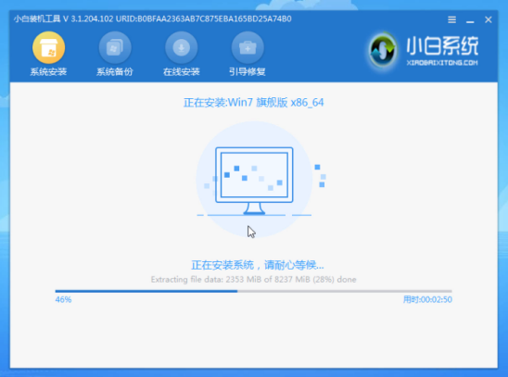Open the 系统备份 backup icon
Screen dimensions: 508x377
coord(115,47)
